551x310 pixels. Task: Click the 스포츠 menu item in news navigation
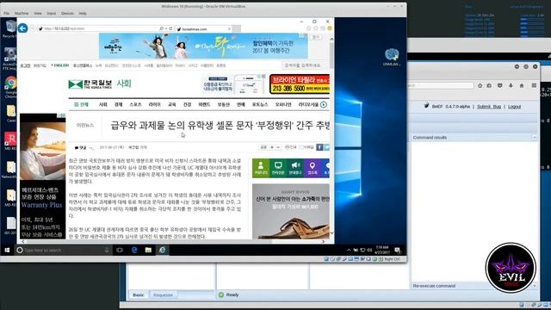tap(135, 105)
